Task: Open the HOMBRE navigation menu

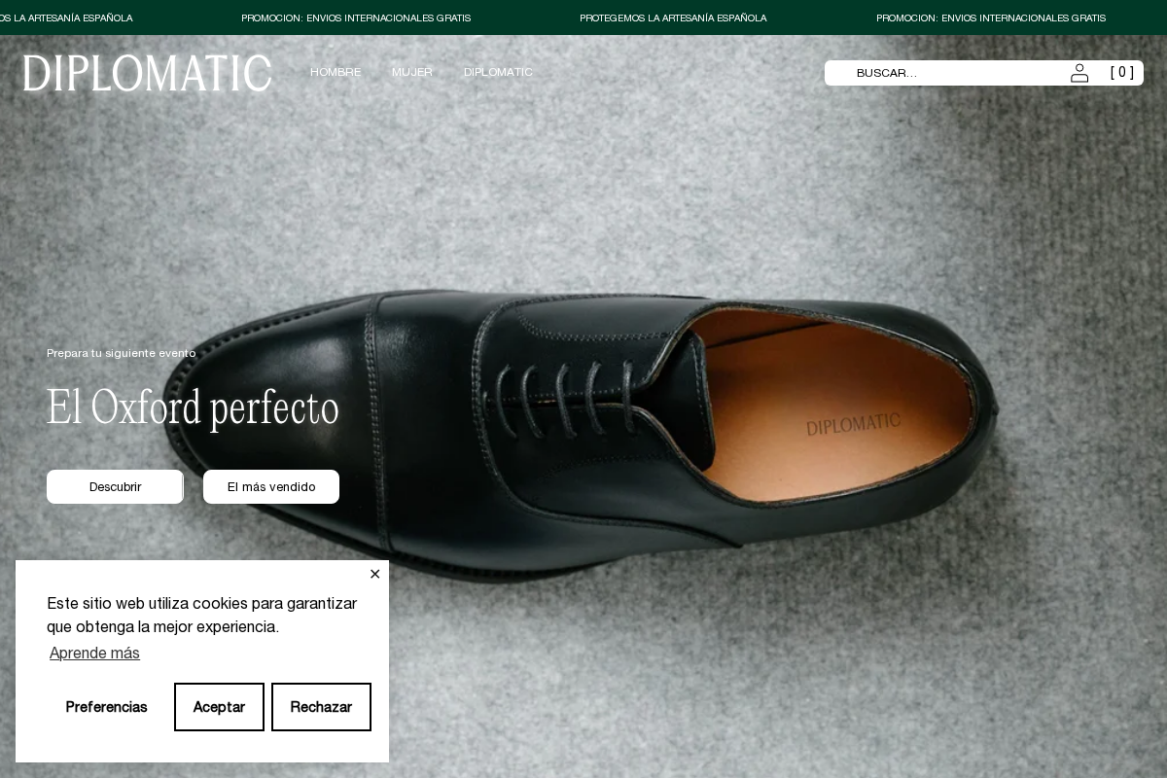Action: point(336,72)
